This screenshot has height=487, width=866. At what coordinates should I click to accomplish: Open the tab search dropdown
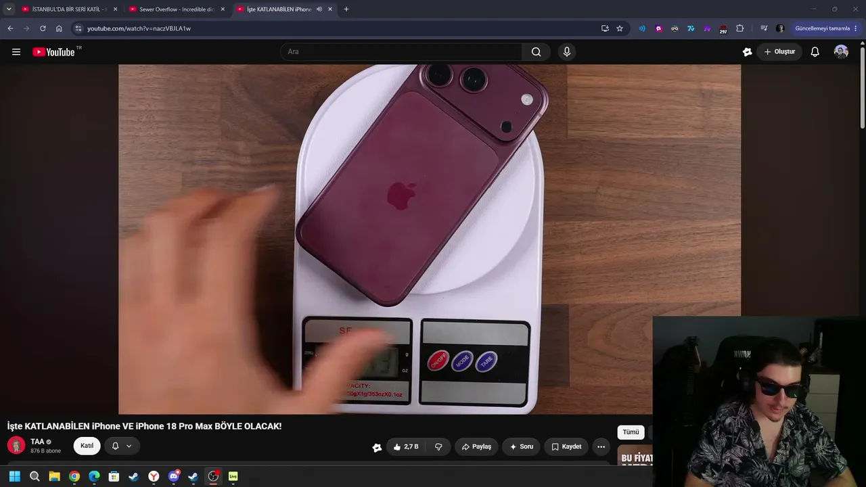coord(9,9)
